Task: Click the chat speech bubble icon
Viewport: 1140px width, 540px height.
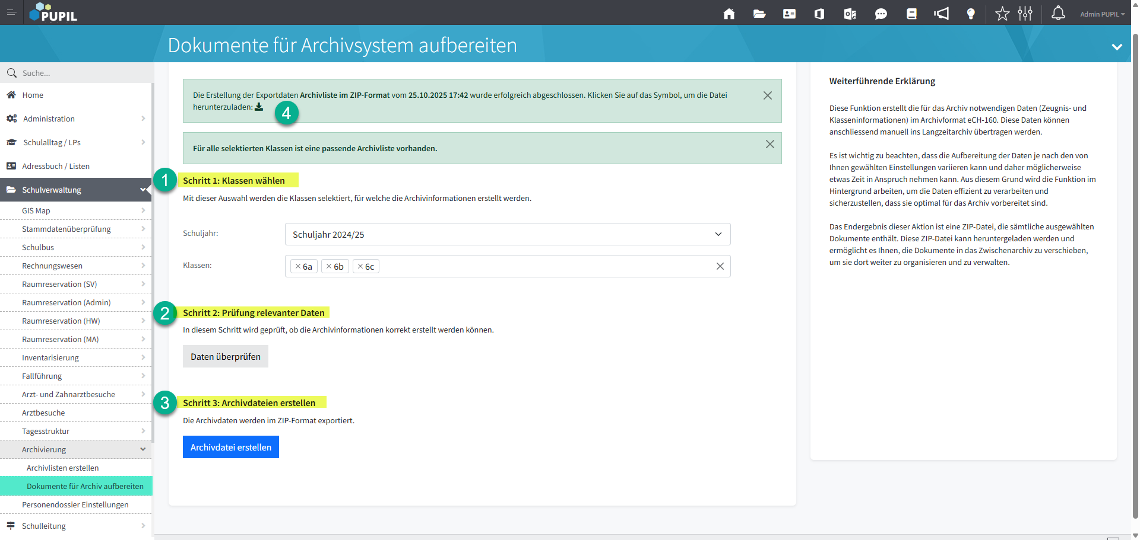Action: [x=881, y=14]
